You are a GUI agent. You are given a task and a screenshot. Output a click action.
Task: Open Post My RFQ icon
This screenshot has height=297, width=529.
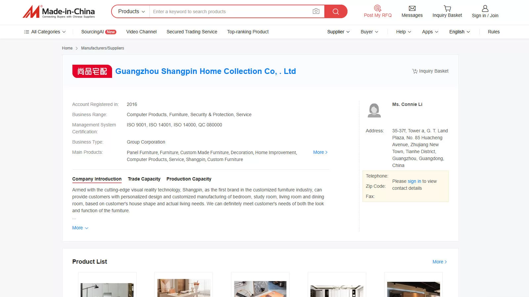click(x=378, y=8)
